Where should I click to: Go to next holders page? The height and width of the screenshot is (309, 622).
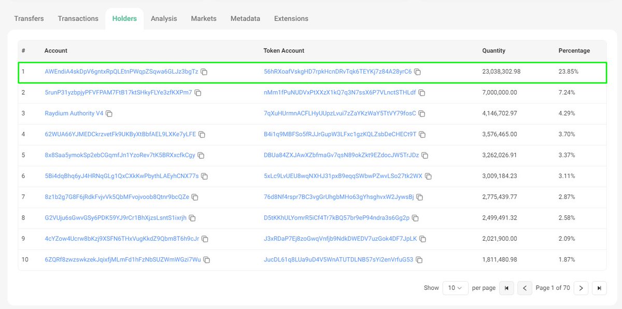coord(581,288)
